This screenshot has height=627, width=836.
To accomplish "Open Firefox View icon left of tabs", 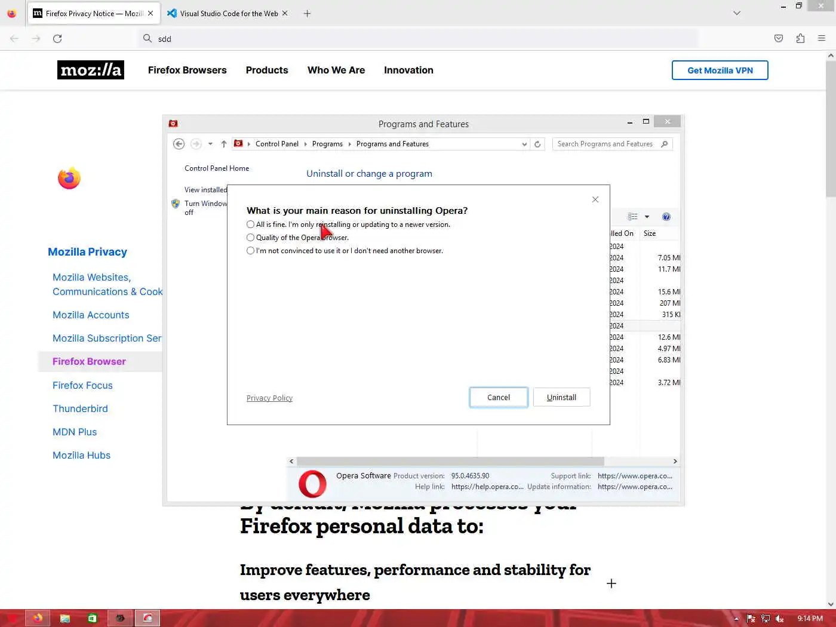I will click(x=11, y=13).
